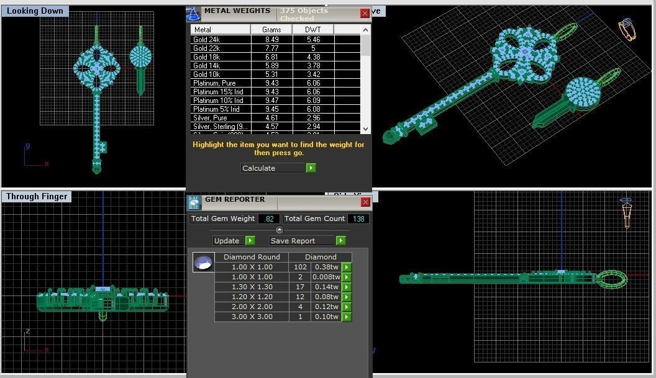Click the ring icon in the perspective viewport
Screen dimensions: 656x378
pyautogui.click(x=627, y=29)
